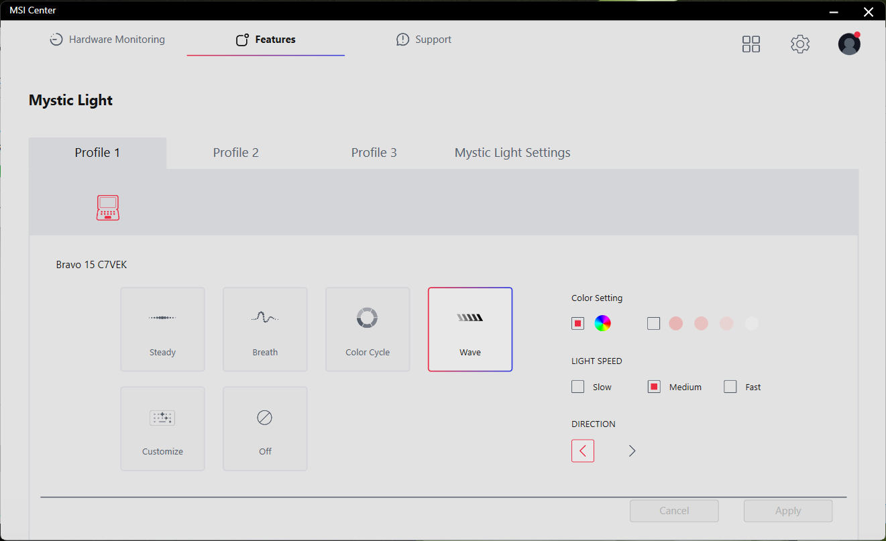Select the Wave lighting effect
This screenshot has height=541, width=886.
470,329
